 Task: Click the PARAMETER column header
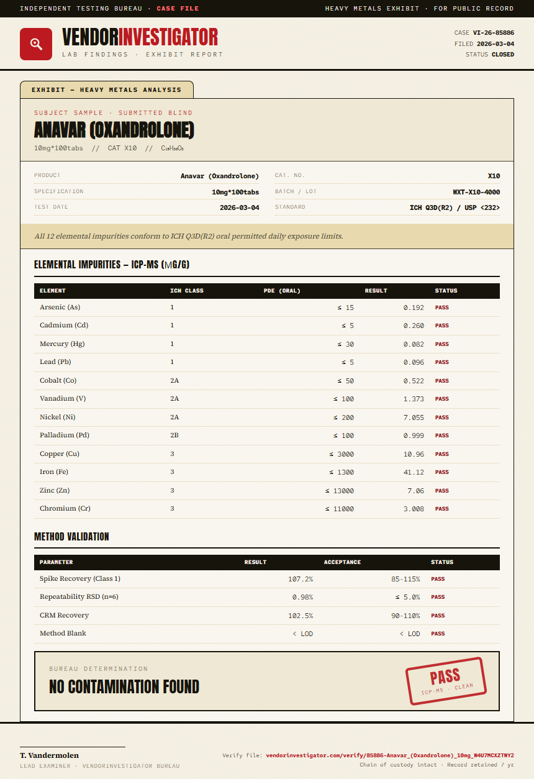57,562
